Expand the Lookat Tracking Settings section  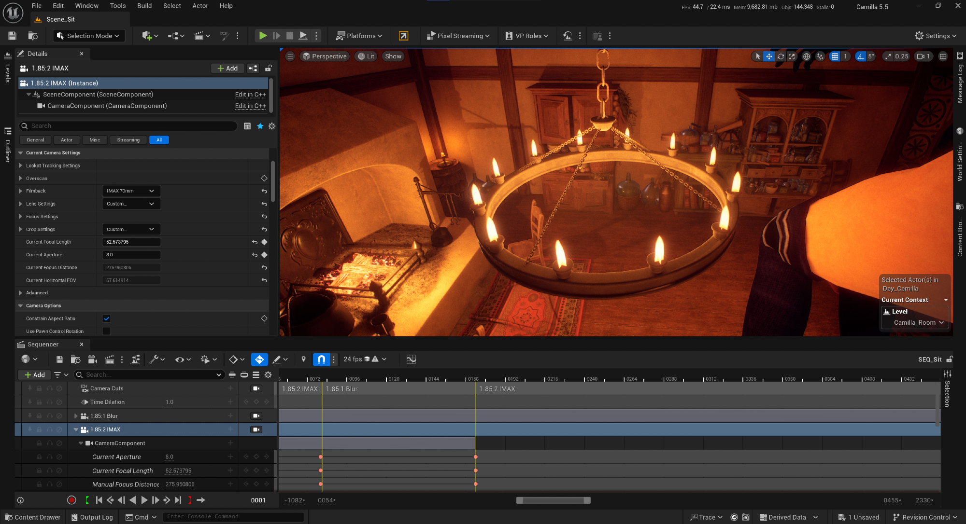pyautogui.click(x=20, y=165)
